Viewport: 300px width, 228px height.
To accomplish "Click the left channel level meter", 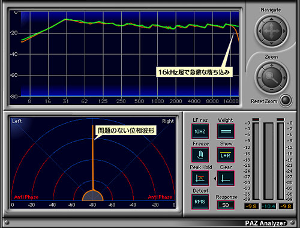I will pos(256,161).
